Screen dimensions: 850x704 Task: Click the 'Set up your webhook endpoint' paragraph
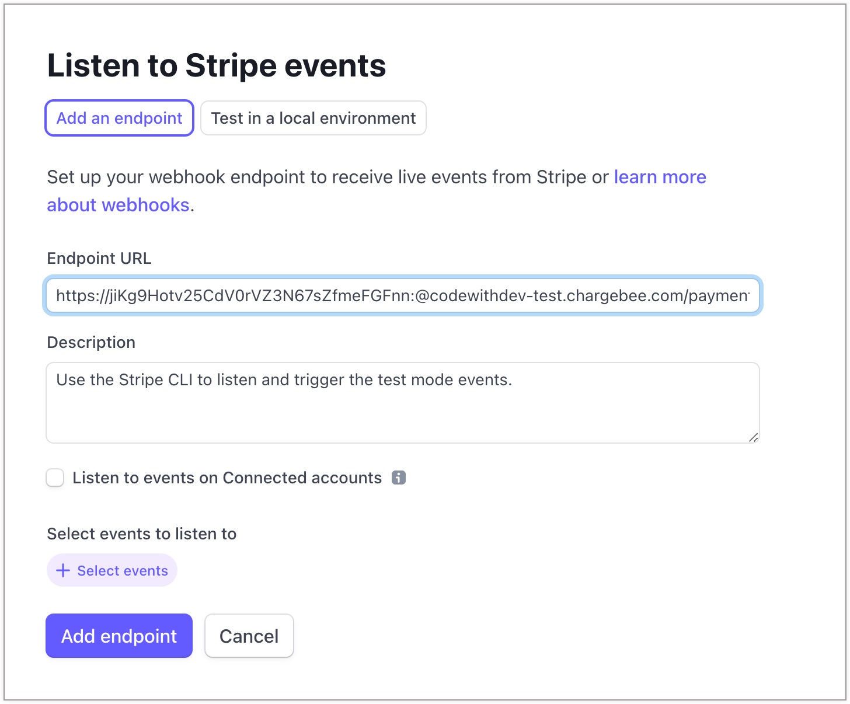(x=327, y=177)
